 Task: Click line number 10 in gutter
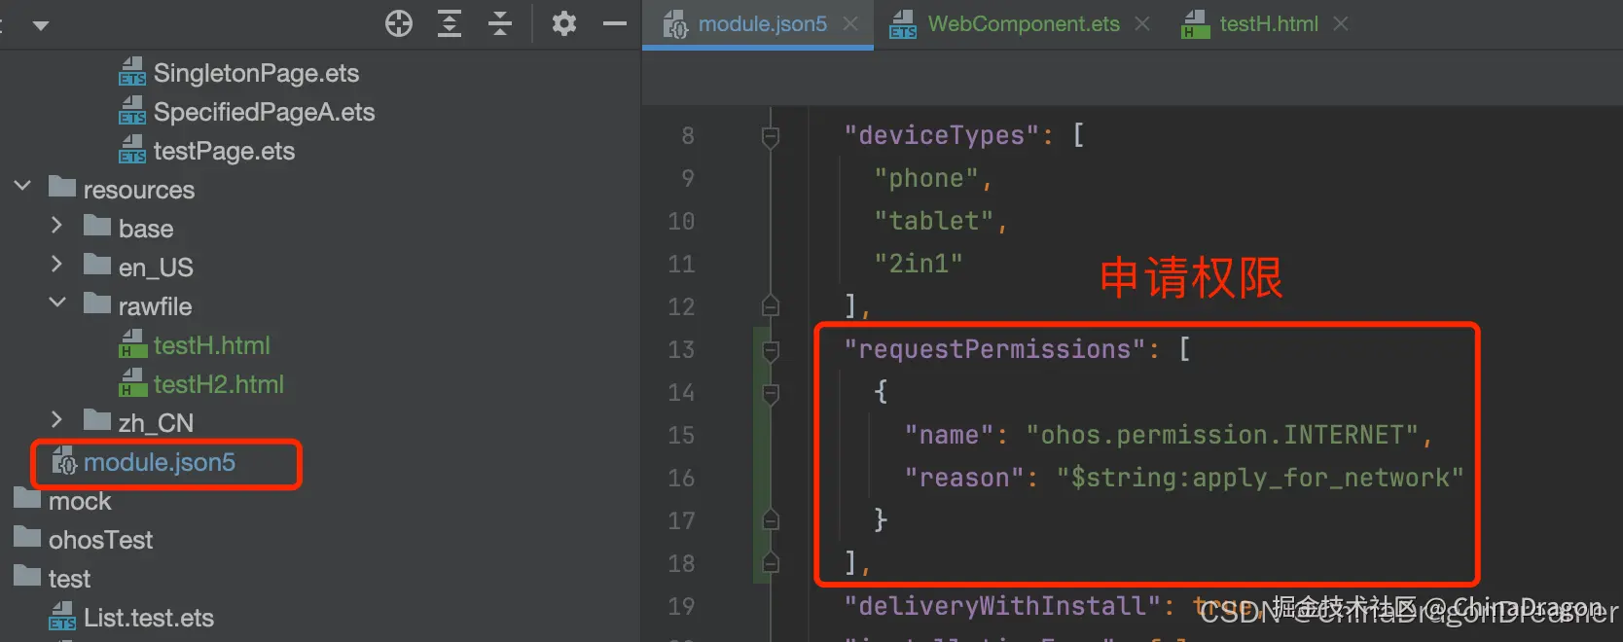(681, 221)
